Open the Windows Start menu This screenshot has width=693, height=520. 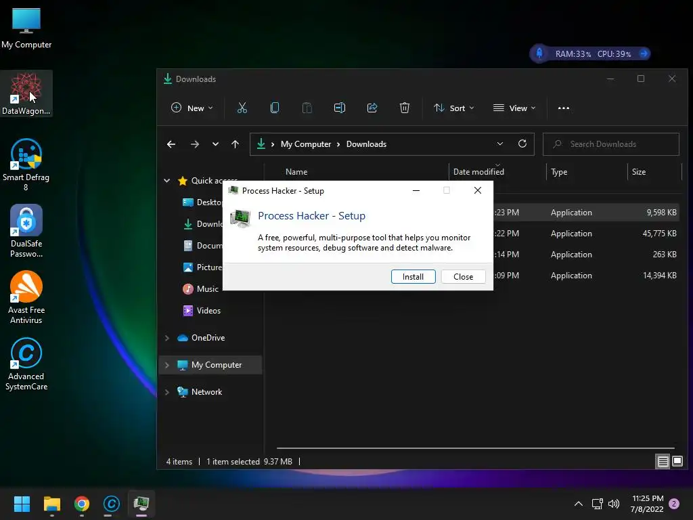coord(22,504)
